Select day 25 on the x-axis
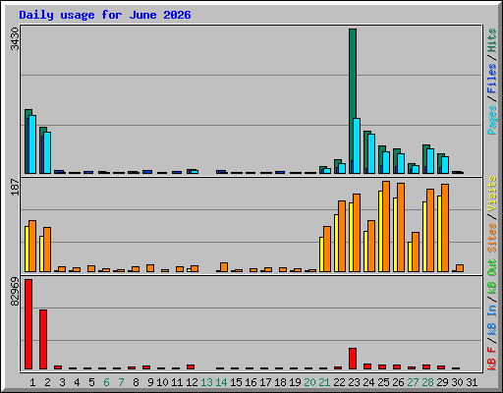503x393 pixels. click(383, 382)
